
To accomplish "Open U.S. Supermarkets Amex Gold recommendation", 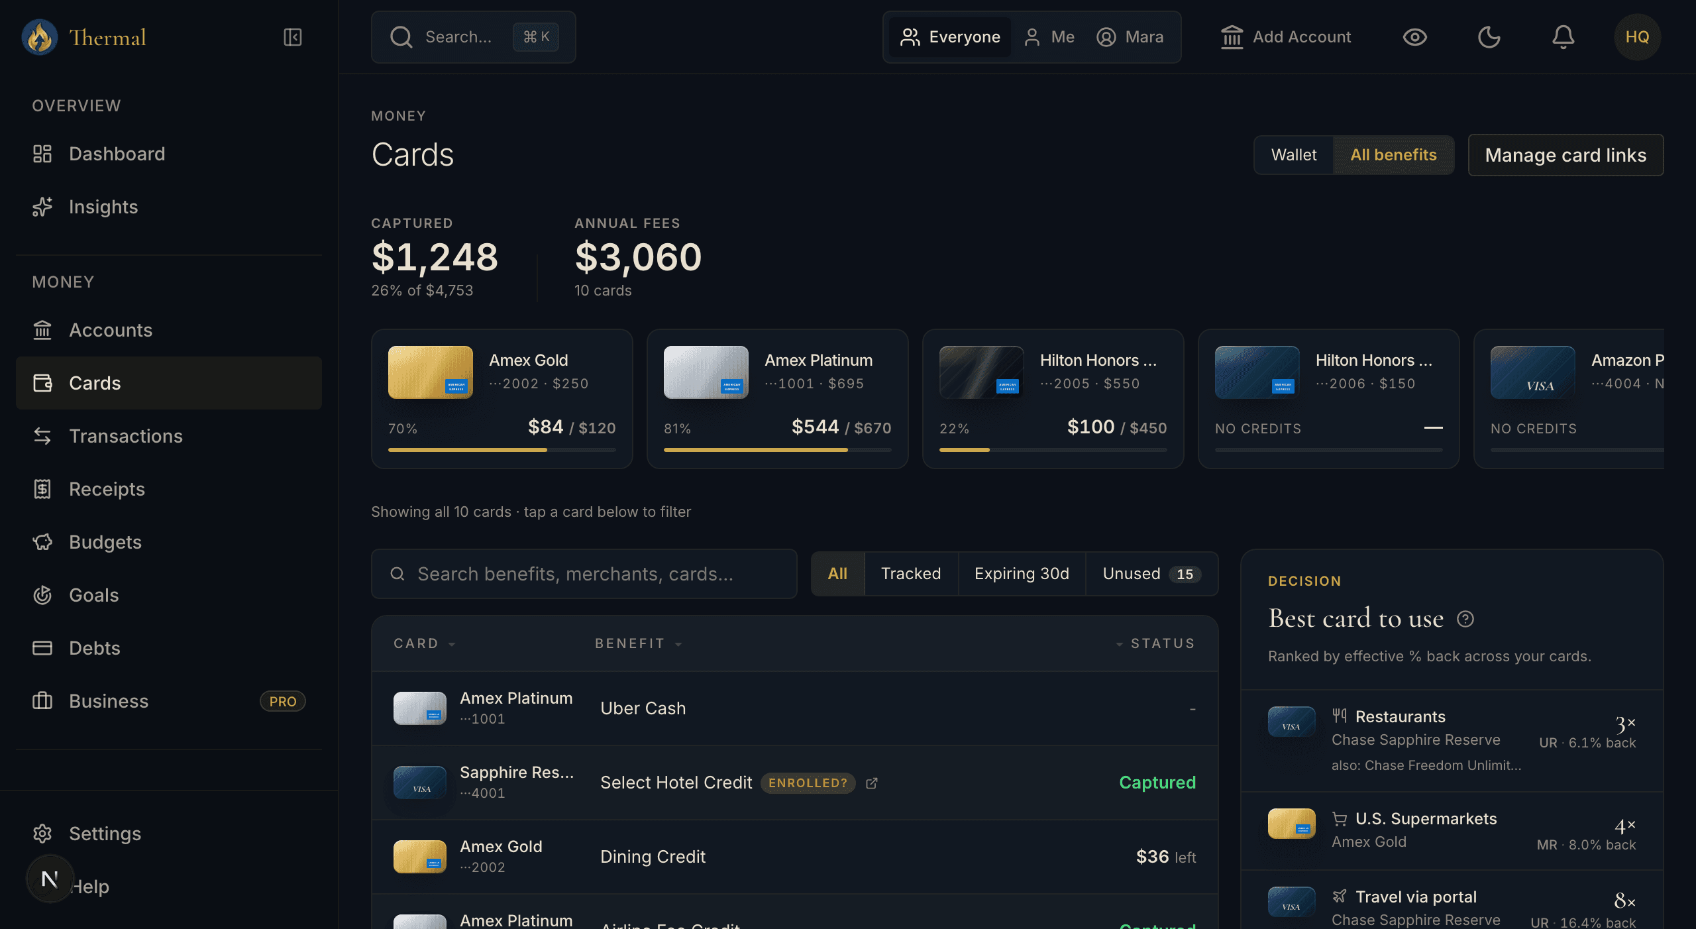I will tap(1452, 831).
